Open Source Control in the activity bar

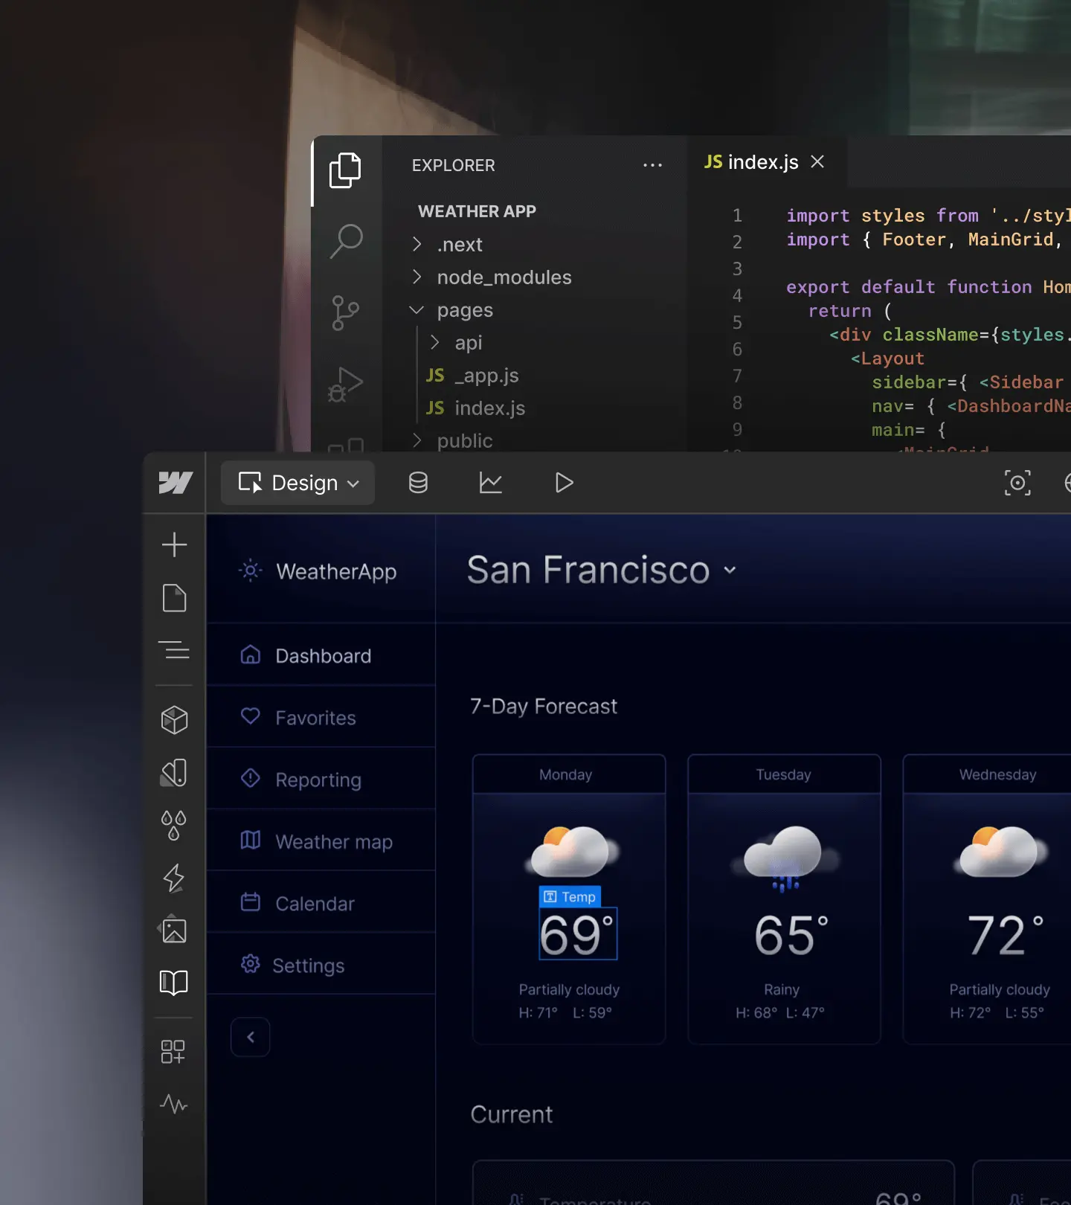tap(346, 312)
